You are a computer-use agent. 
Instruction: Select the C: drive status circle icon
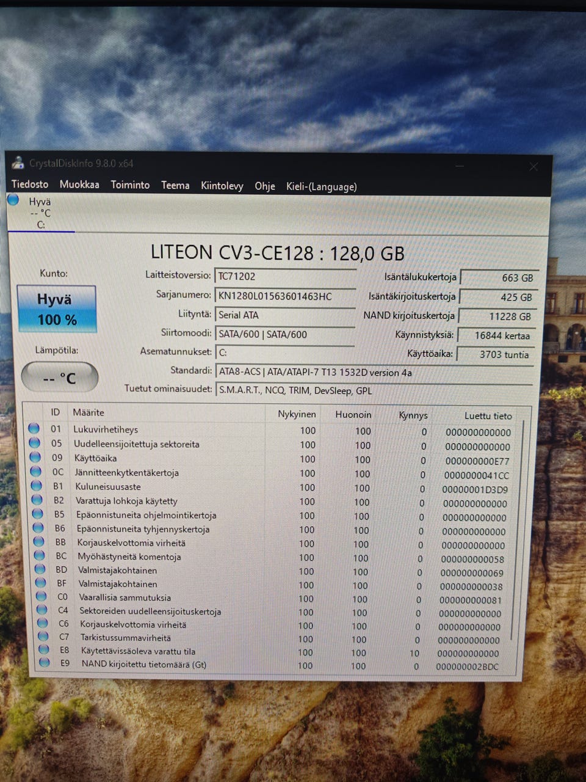coord(13,200)
